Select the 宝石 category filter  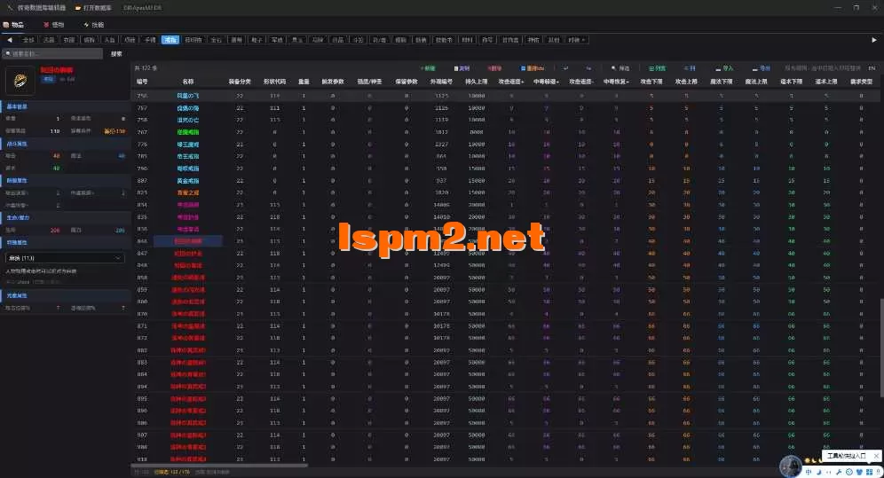pyautogui.click(x=217, y=40)
